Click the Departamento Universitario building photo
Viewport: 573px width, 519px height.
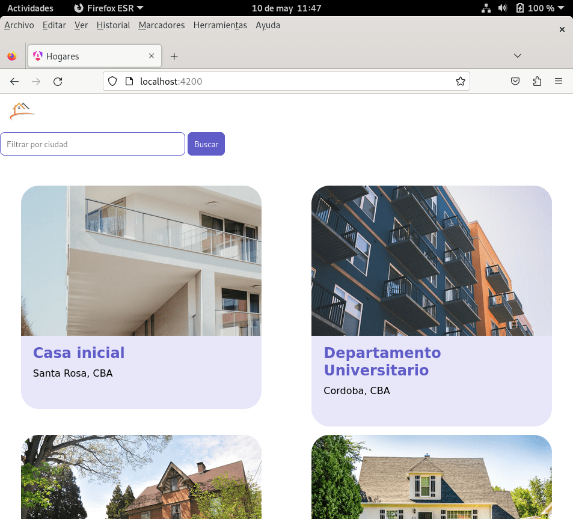click(x=431, y=261)
